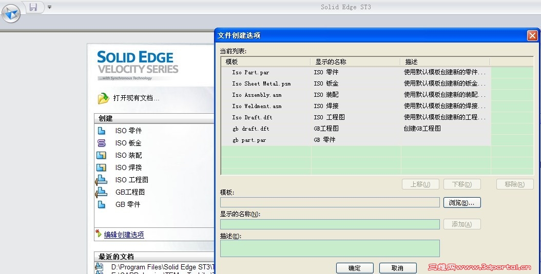Click the Save floppy disk icon
Image resolution: width=541 pixels, height=274 pixels.
(33, 7)
